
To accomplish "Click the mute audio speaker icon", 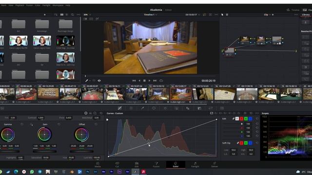I will coord(99,81).
